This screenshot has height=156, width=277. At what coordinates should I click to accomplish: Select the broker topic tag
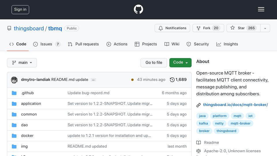point(204,131)
